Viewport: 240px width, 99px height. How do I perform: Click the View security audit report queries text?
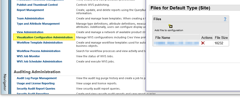(x=98, y=89)
